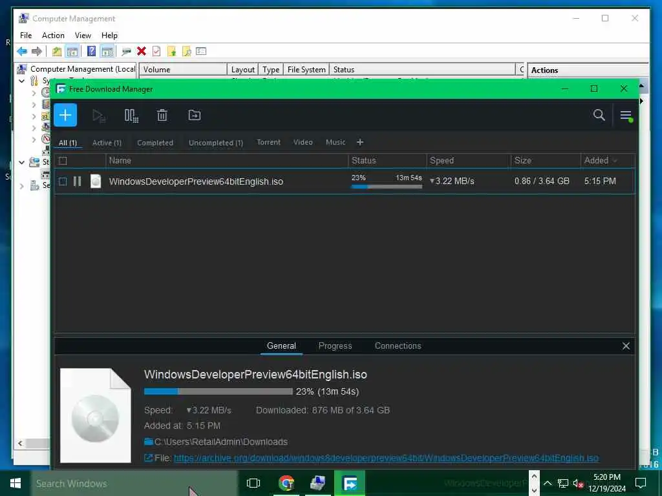Click the network tray icon
Viewport: 662px width, 496px height.
pyautogui.click(x=563, y=483)
